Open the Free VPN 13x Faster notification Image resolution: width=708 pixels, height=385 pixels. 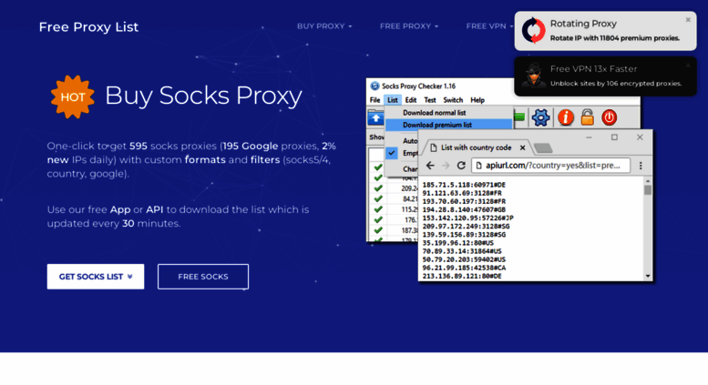(593, 69)
